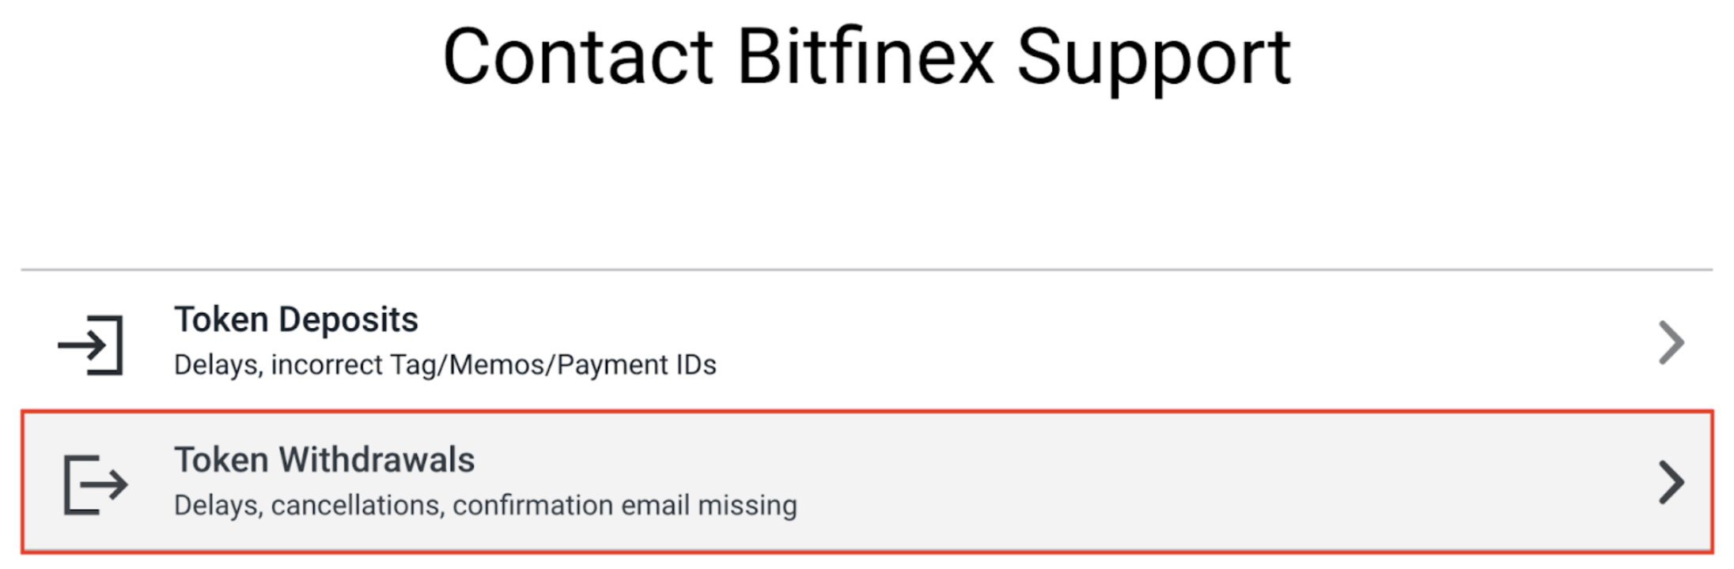The width and height of the screenshot is (1734, 569).
Task: Select the Token Deposits heading
Action: click(x=296, y=320)
